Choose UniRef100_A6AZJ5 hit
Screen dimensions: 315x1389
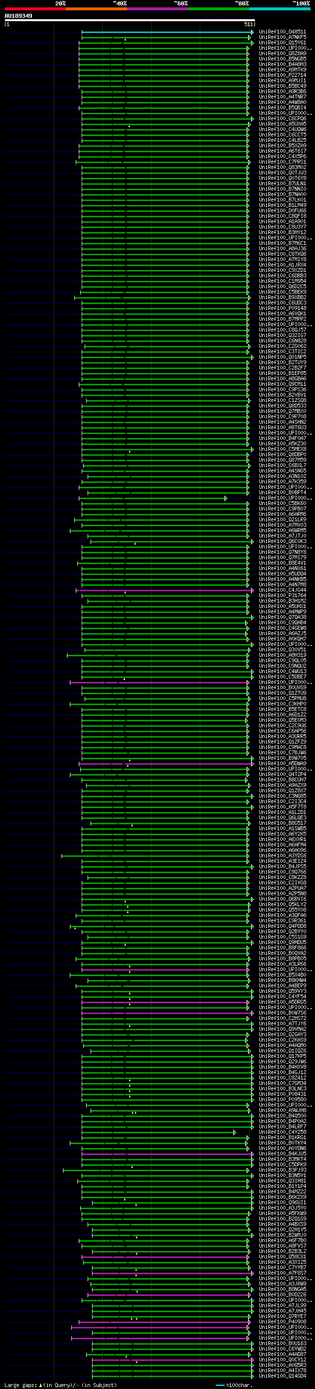coord(282,634)
